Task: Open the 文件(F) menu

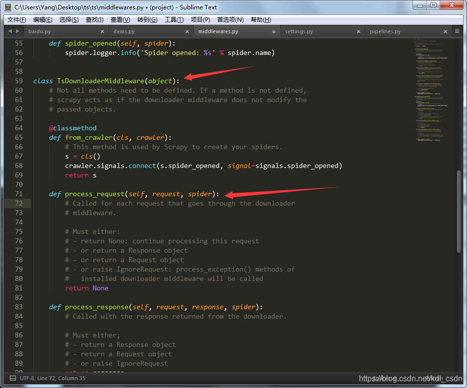Action: 17,20
